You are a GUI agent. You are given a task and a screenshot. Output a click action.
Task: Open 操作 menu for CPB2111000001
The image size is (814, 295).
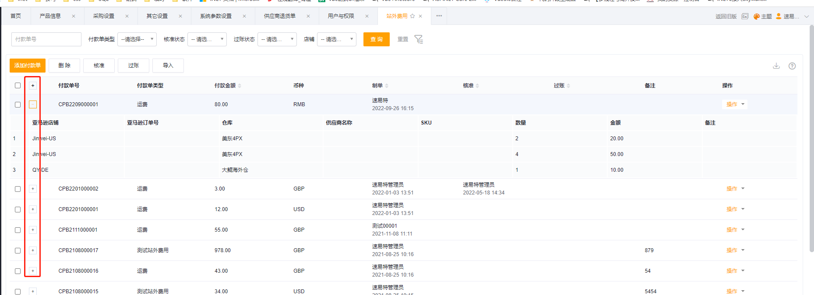click(735, 230)
